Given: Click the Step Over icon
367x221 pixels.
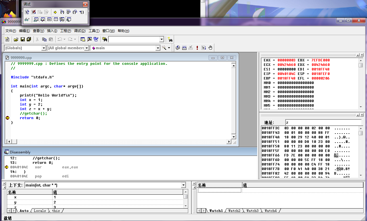Looking at the screenshot, I should coord(68,12).
